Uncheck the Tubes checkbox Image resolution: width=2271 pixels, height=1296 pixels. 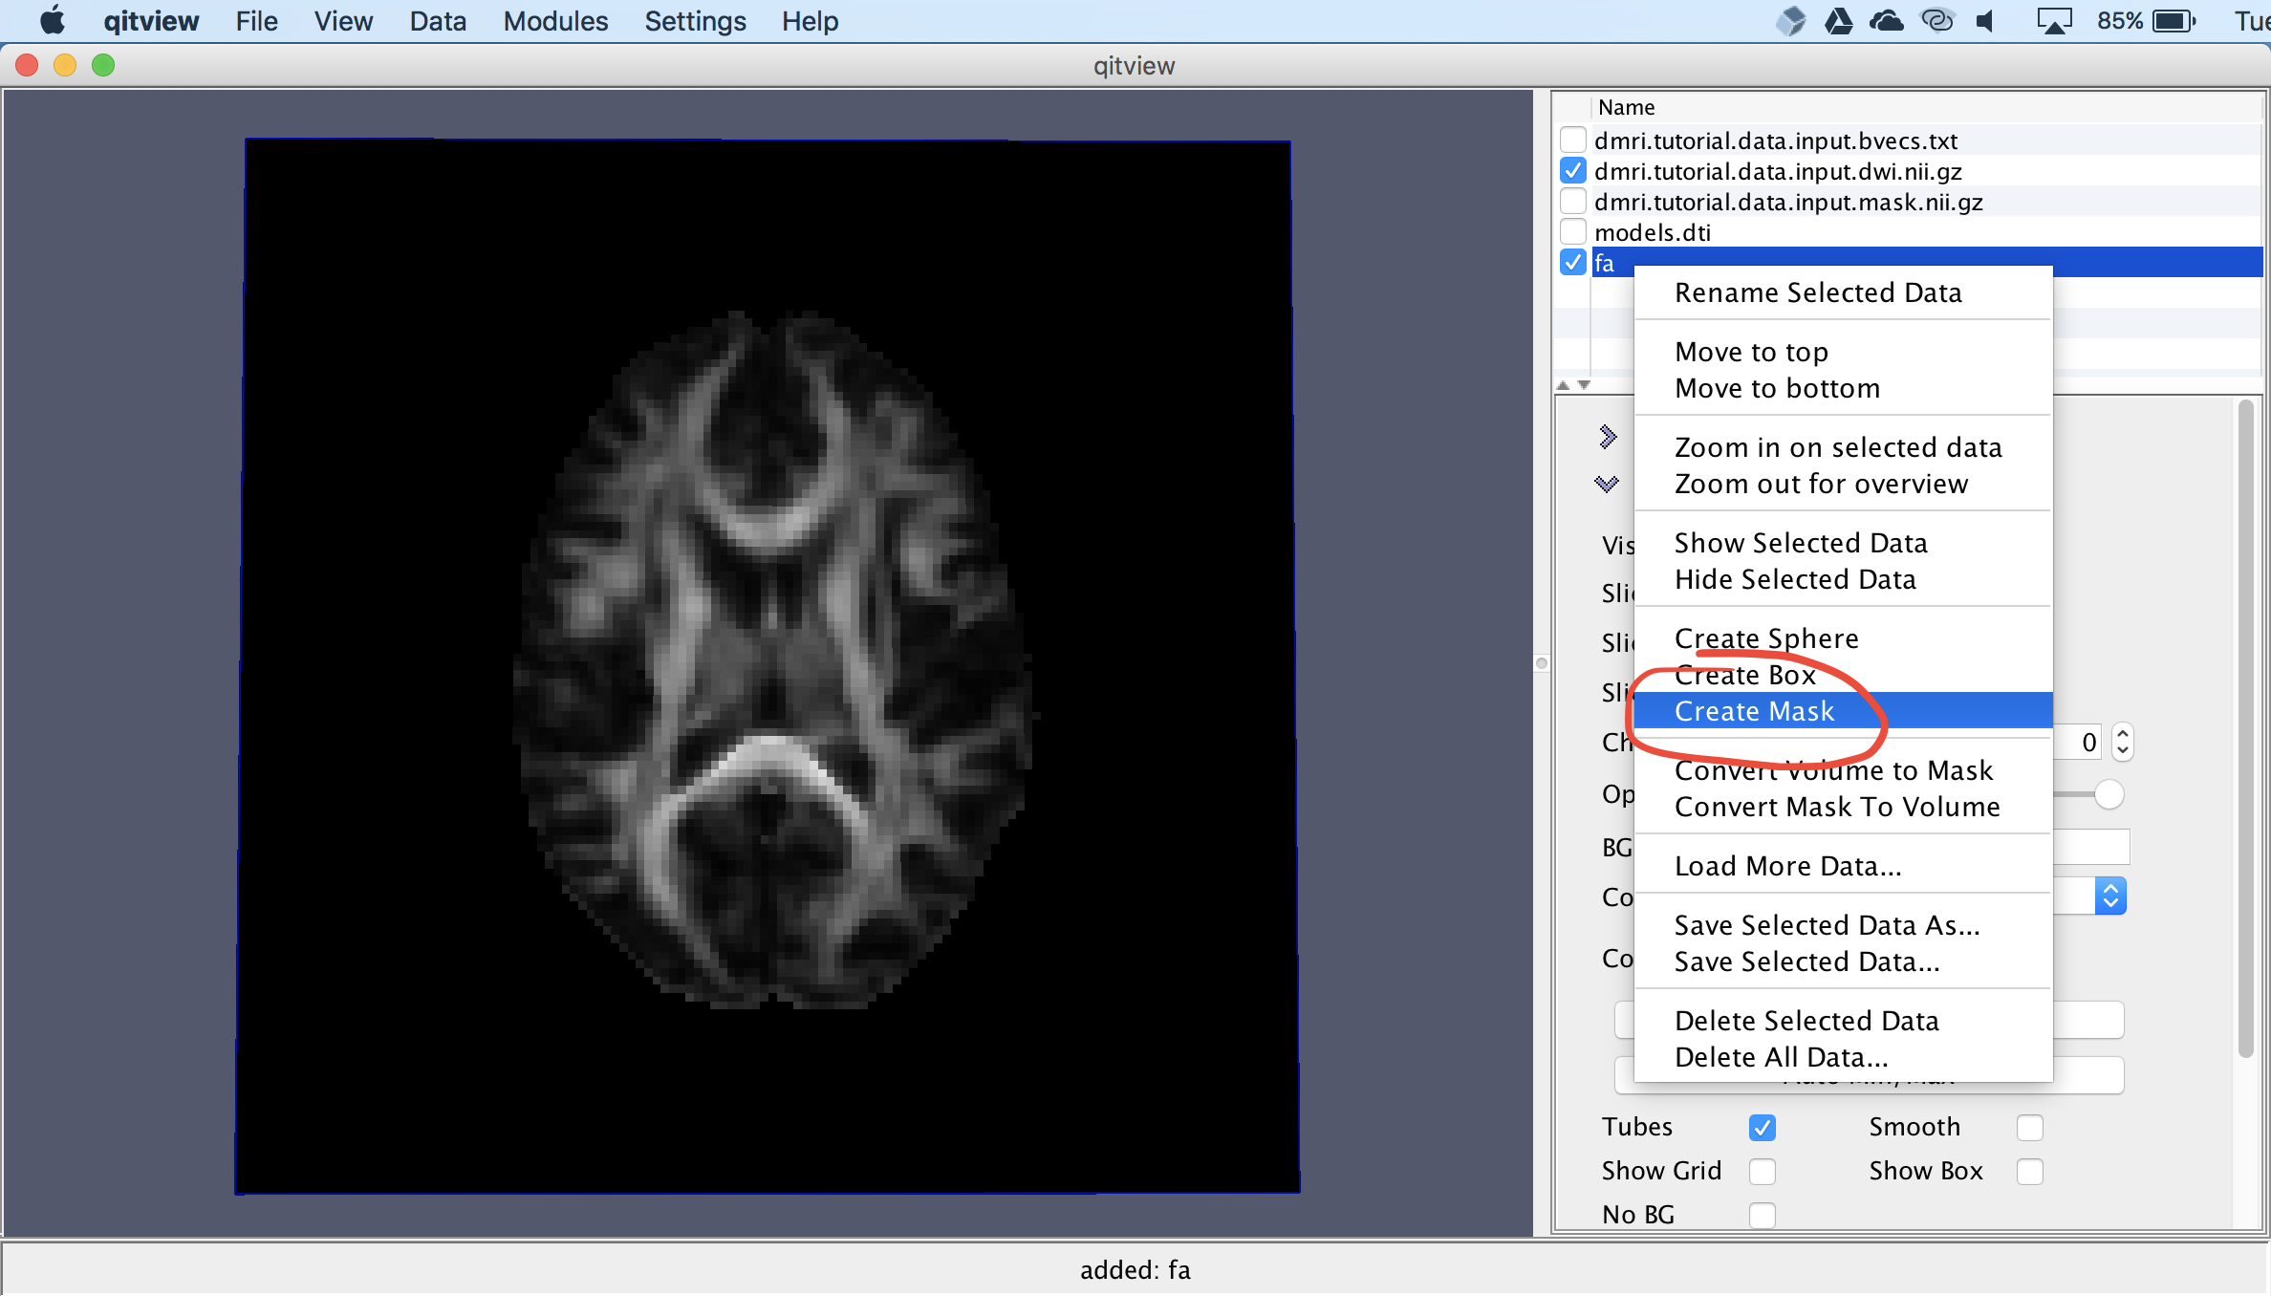[1763, 1128]
